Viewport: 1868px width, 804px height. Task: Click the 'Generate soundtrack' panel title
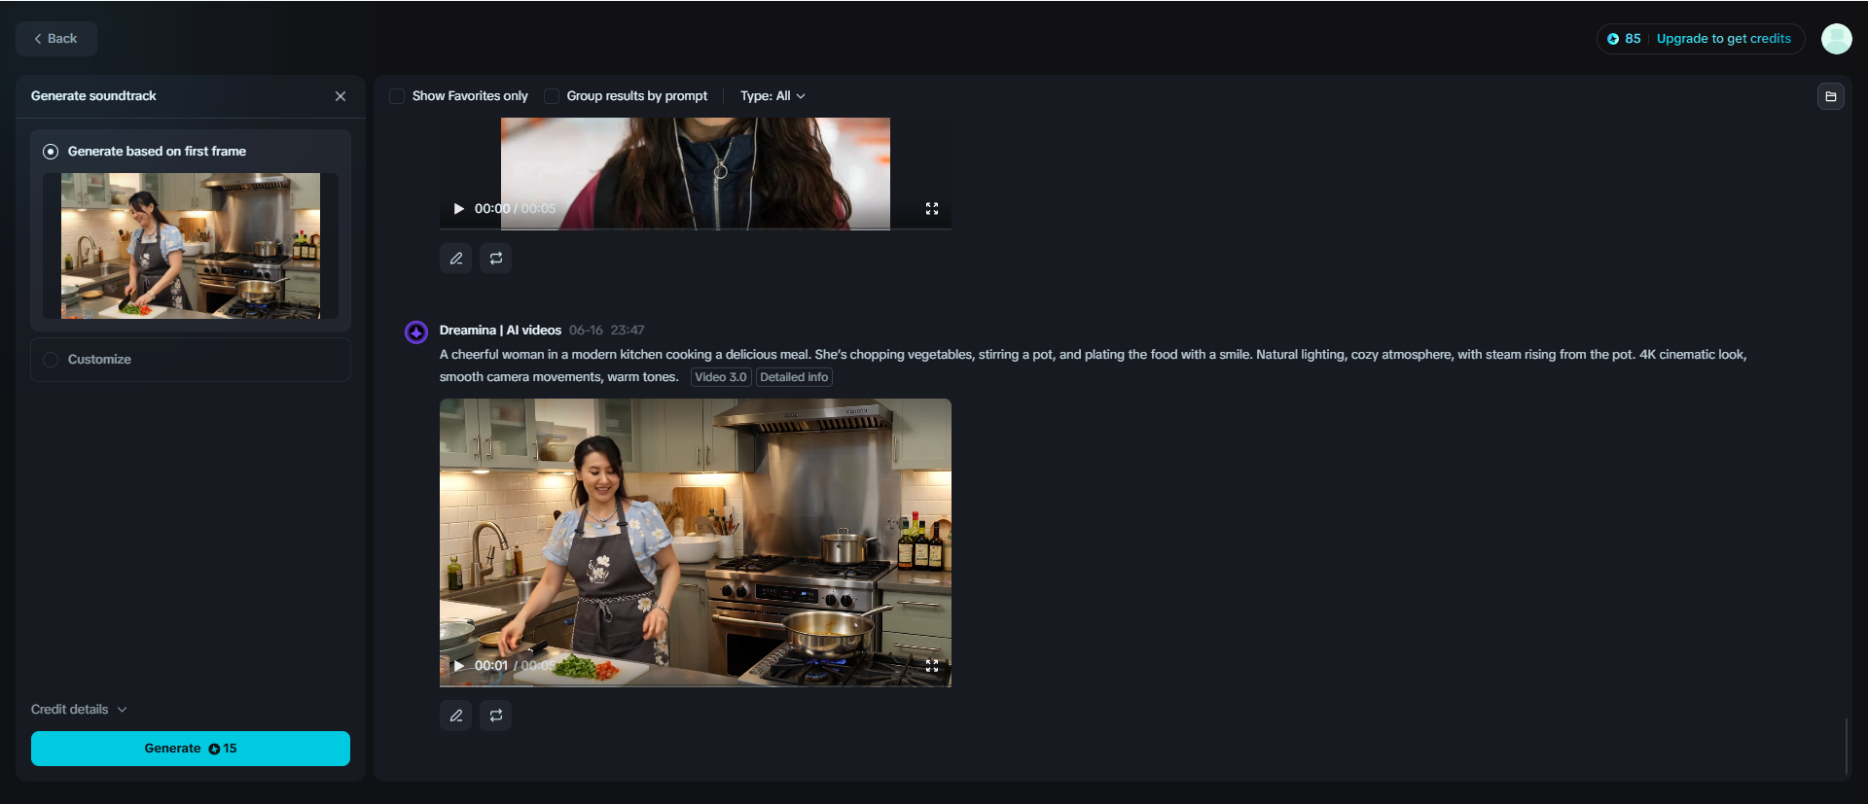93,96
